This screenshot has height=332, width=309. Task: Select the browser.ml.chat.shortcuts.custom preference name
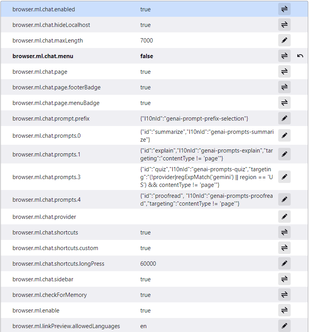click(55, 248)
